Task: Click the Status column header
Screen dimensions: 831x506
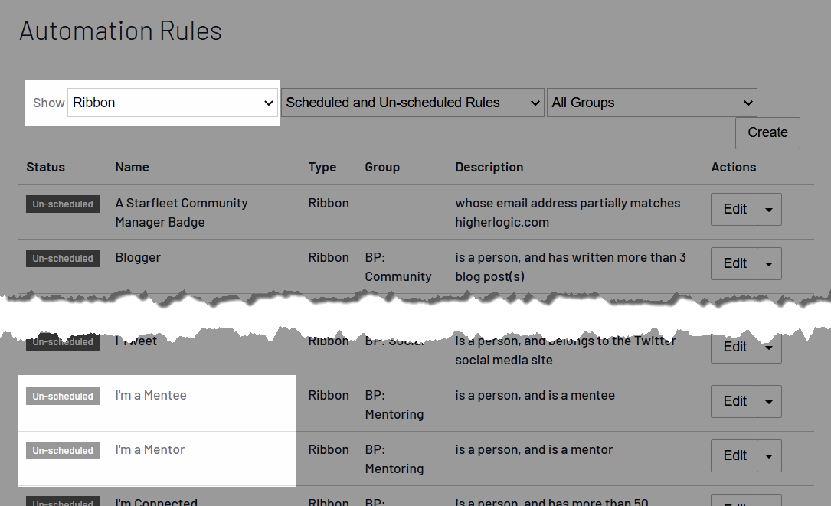Action: click(45, 167)
